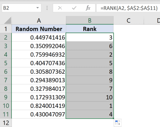This screenshot has height=127, width=160.
Task: Select row 12 header
Action: point(6,123)
